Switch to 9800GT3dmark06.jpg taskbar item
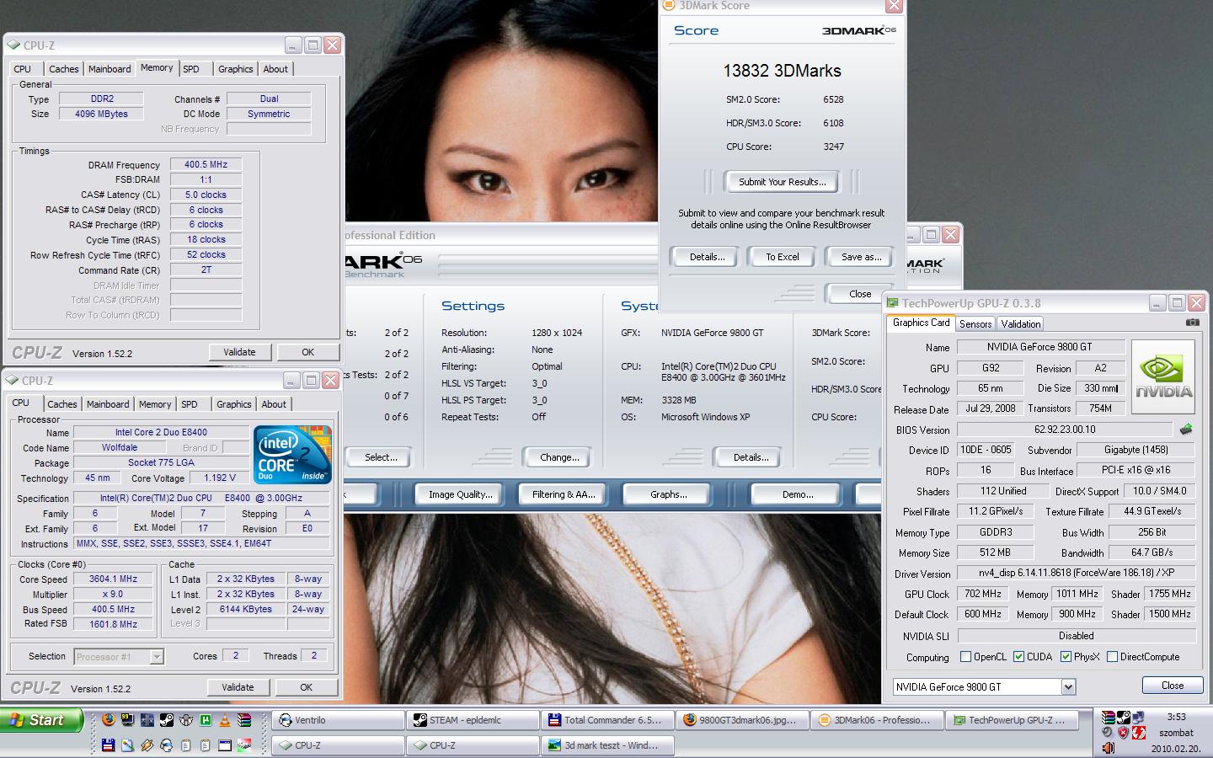The image size is (1213, 758). tap(743, 720)
